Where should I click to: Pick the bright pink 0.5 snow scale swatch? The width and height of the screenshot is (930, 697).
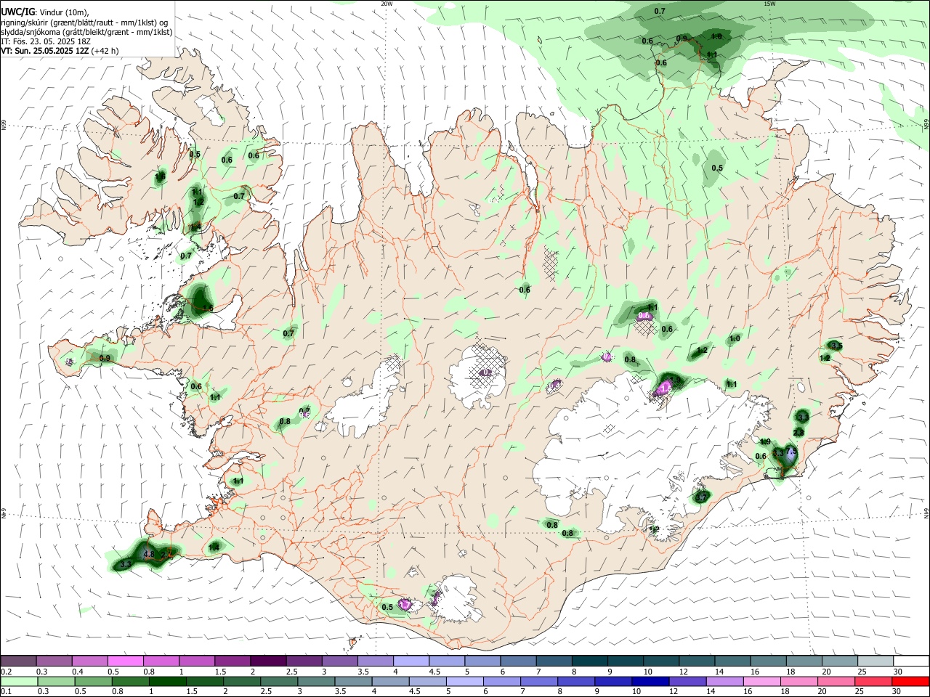point(125,661)
